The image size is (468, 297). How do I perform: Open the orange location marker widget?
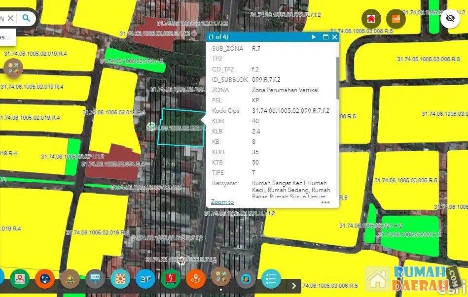[x=196, y=279]
